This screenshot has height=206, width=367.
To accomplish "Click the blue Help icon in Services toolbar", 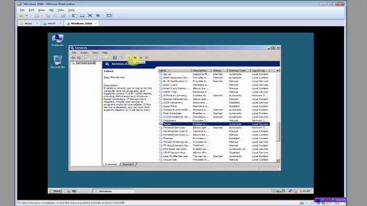I will pyautogui.click(x=115, y=58).
